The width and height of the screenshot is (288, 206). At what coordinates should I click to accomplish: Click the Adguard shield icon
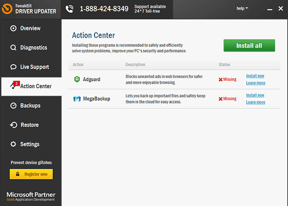(77, 79)
